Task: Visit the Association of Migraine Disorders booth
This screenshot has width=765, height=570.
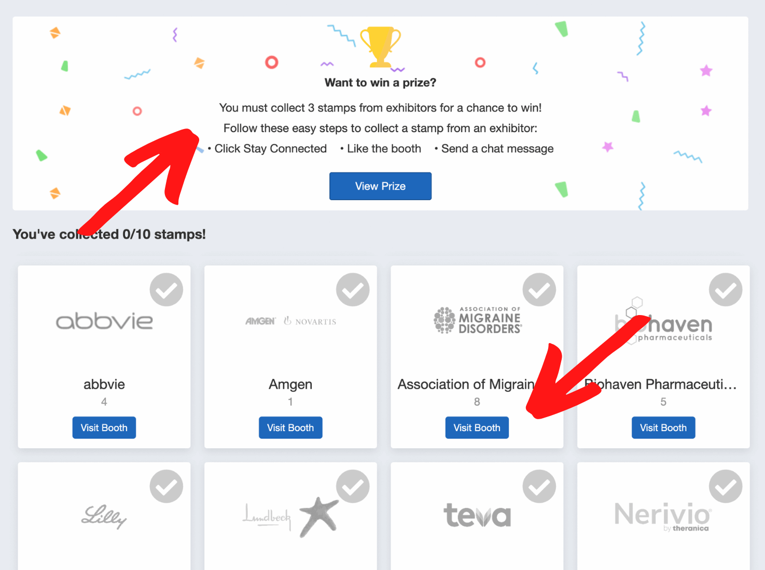Action: pyautogui.click(x=477, y=427)
